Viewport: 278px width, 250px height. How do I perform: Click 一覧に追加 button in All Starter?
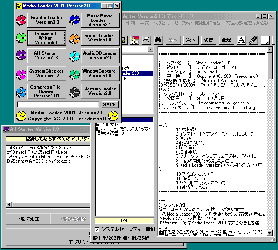coord(28,219)
